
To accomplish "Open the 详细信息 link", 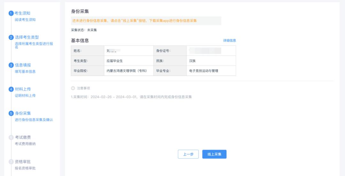I will (229, 41).
